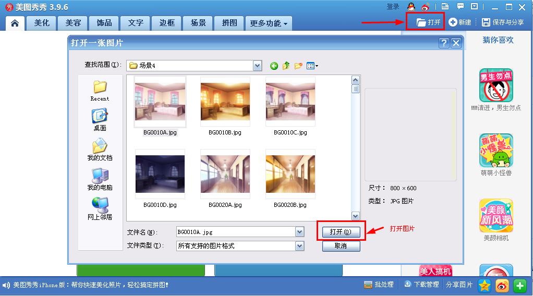Screen dimensions: 533x296
Task: Click the 取消 button
Action: click(x=341, y=246)
